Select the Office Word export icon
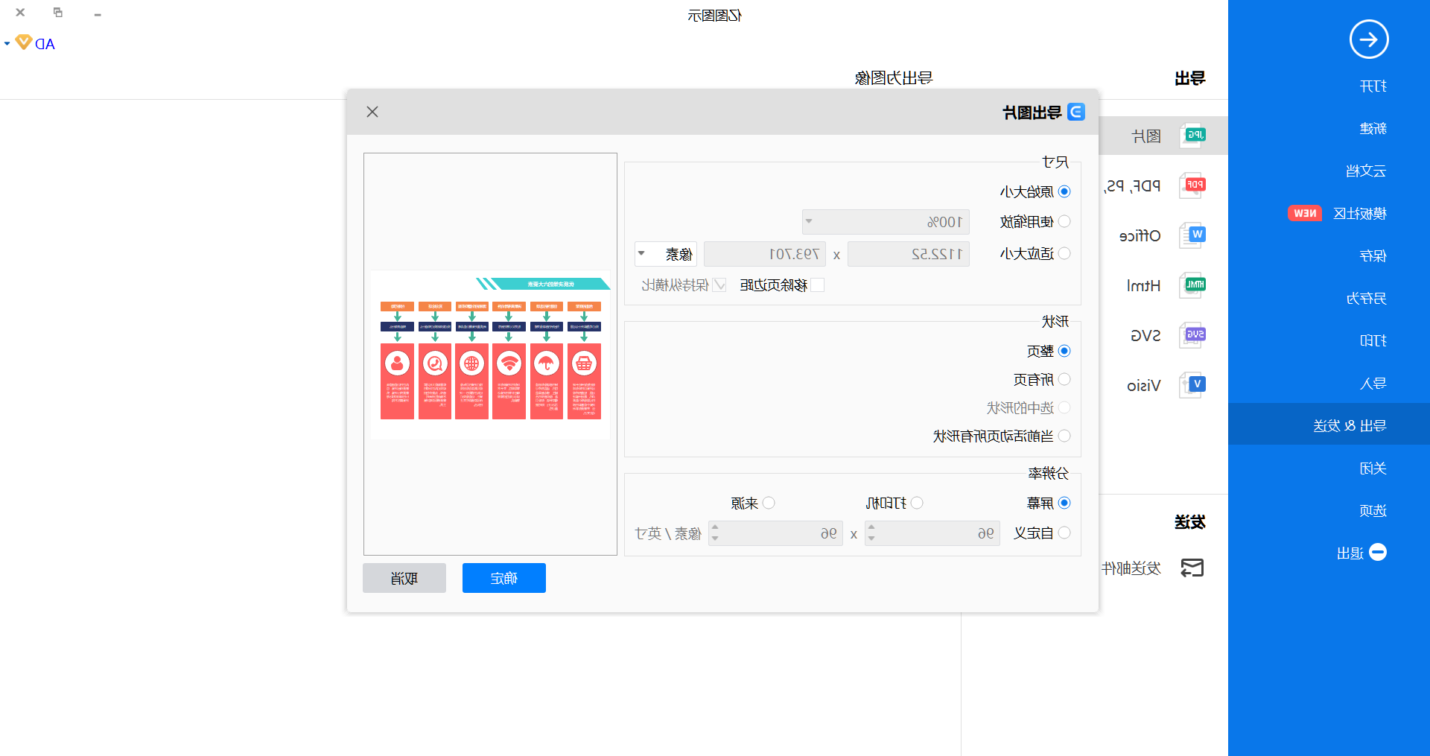Image resolution: width=1430 pixels, height=756 pixels. tap(1192, 235)
